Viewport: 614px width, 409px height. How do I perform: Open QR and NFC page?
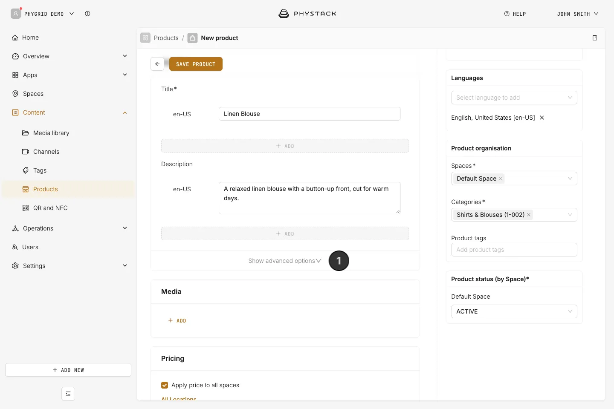point(68,208)
